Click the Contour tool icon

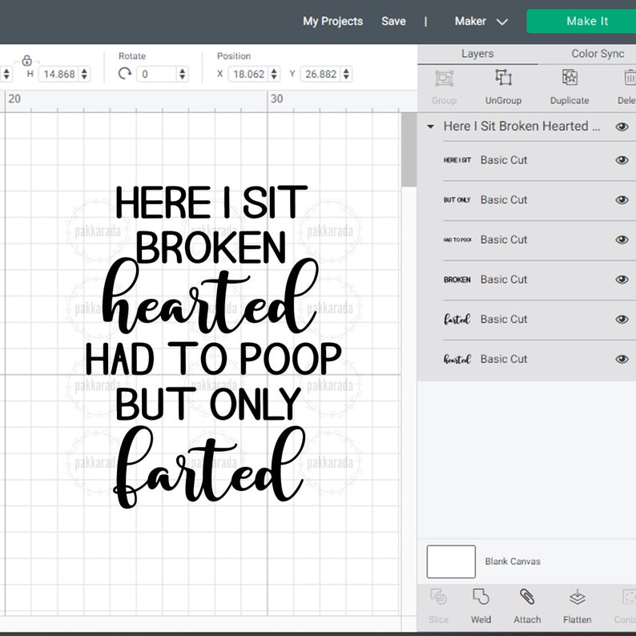[x=629, y=597]
